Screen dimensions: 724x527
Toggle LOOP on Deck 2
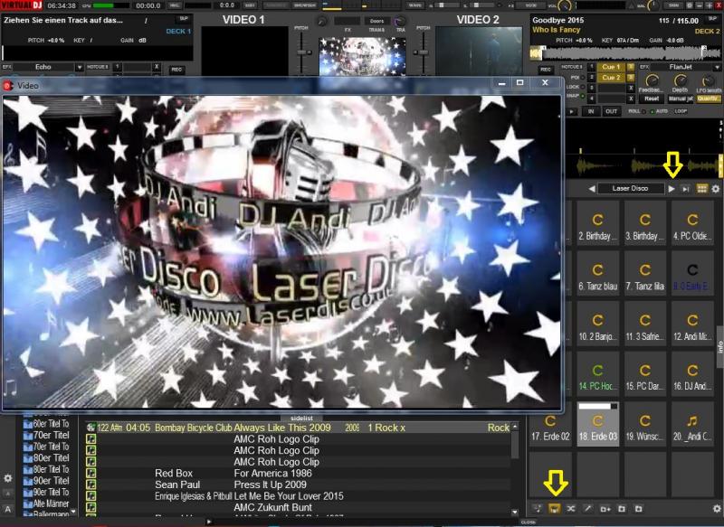pos(681,111)
